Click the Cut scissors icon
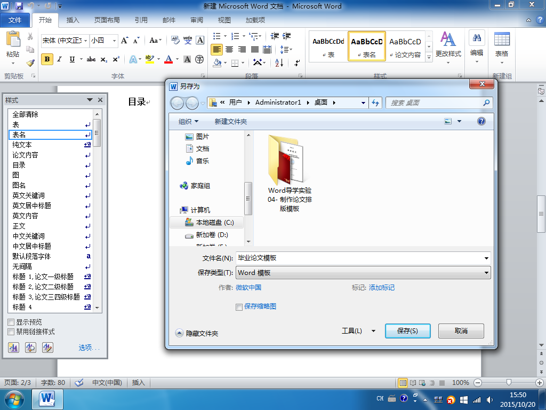This screenshot has width=546, height=410. coord(30,37)
